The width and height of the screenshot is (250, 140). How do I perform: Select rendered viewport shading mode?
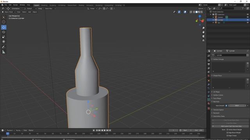pos(202,12)
